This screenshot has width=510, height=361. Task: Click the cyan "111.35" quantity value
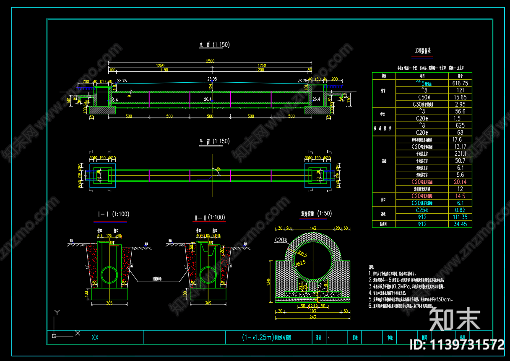point(460,217)
